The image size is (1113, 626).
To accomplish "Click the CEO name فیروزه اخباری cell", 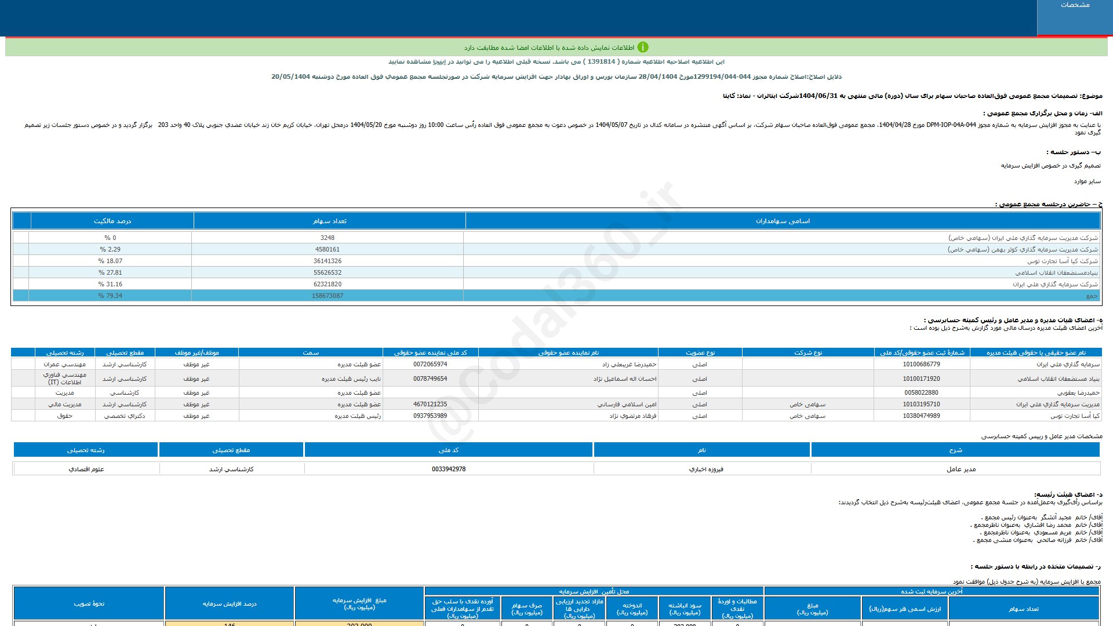I will tap(702, 469).
